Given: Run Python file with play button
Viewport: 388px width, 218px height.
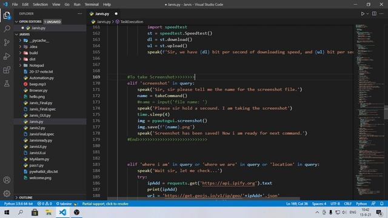Looking at the screenshot, I should coord(363,14).
